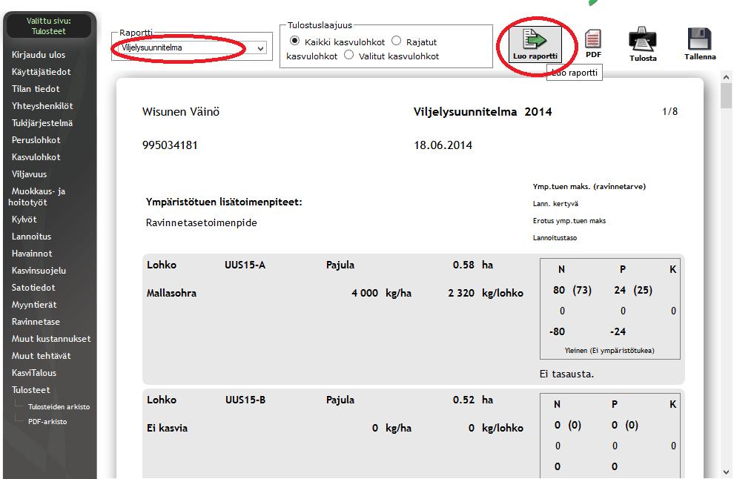This screenshot has height=479, width=734.
Task: Open Myyntierät sidebar item
Action: (34, 305)
